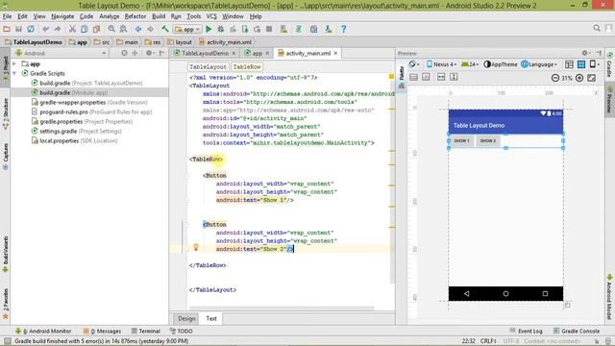Click the Zoom to Fit preview icon
This screenshot has width=615, height=346.
tap(592, 78)
